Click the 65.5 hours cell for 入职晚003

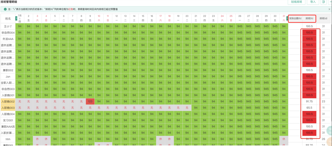coord(309,108)
